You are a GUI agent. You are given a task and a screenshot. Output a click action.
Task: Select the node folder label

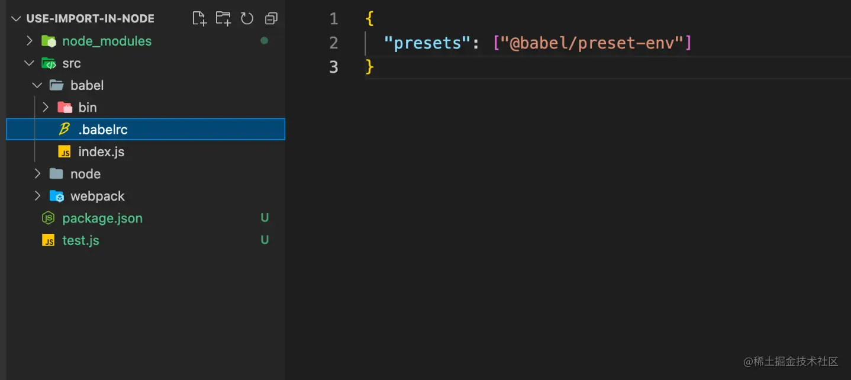(85, 173)
